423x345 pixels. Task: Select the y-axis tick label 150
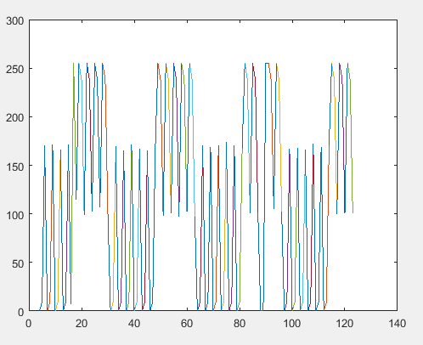(15, 167)
